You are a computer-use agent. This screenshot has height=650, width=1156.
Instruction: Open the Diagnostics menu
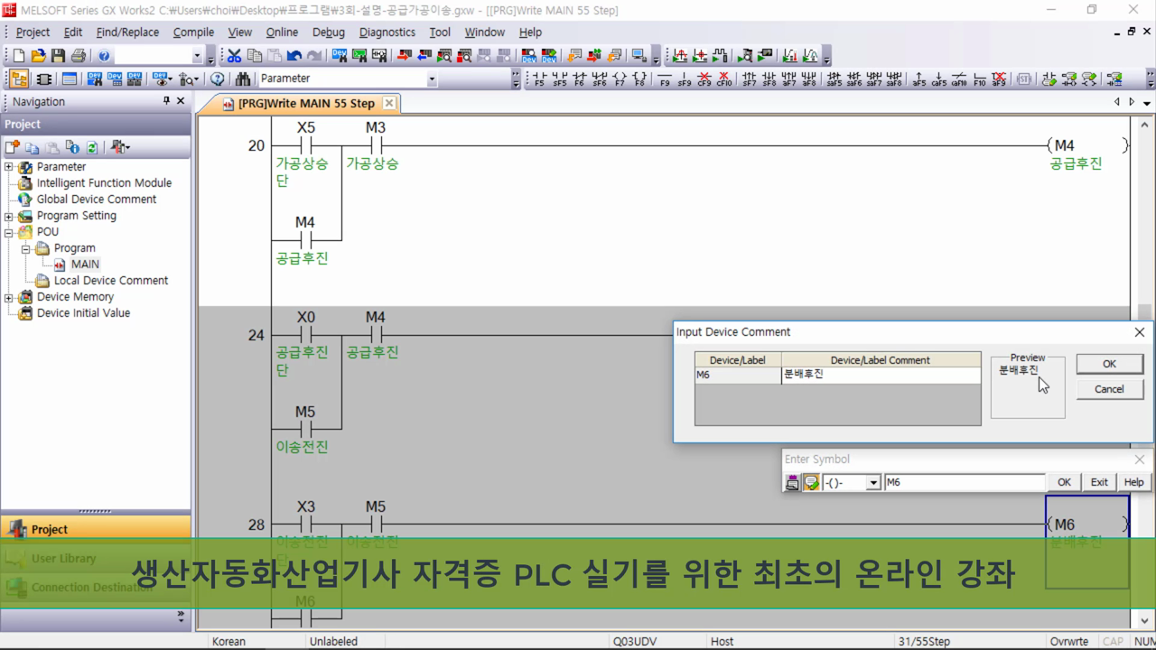387,32
